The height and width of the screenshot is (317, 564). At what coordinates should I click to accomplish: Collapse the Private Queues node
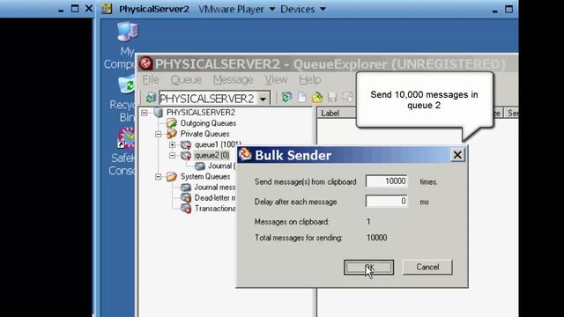pyautogui.click(x=159, y=134)
